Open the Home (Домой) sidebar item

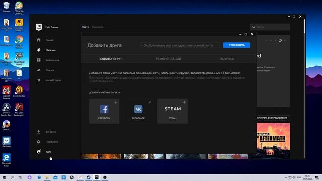pyautogui.click(x=45, y=40)
